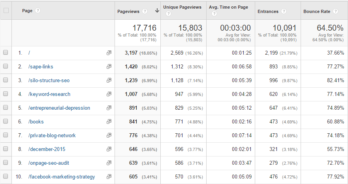
Task: Open /entrepreneurial-depression external link icon
Action: [x=109, y=108]
